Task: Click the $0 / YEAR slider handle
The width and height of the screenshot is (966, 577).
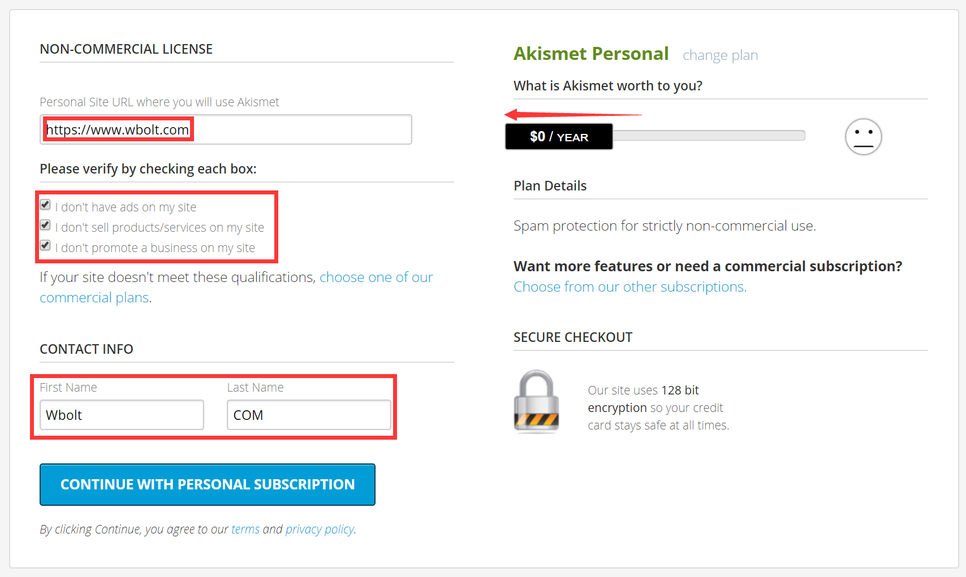Action: pos(559,137)
